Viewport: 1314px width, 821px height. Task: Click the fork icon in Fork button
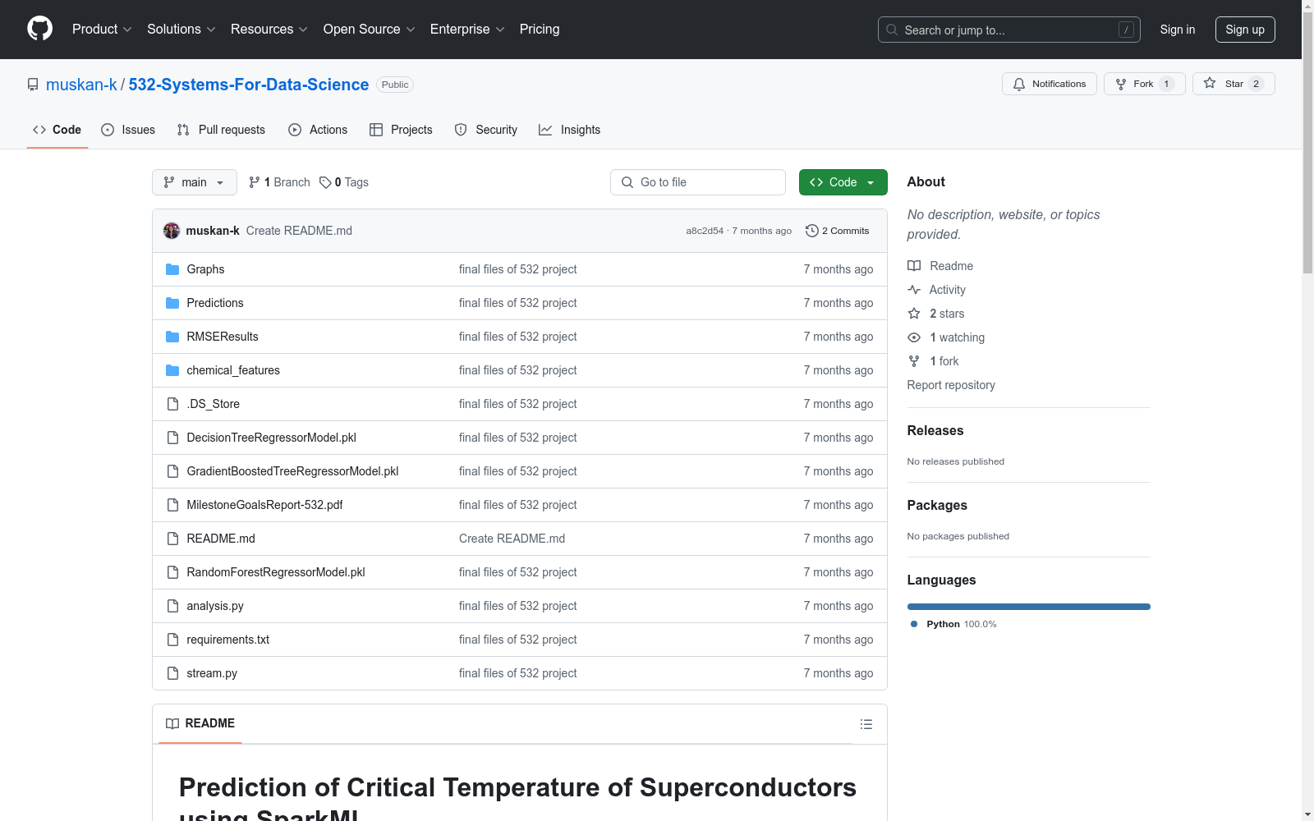(1121, 84)
